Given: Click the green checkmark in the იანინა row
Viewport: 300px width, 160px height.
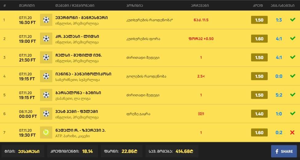Looking at the screenshot, I should pyautogui.click(x=293, y=76).
